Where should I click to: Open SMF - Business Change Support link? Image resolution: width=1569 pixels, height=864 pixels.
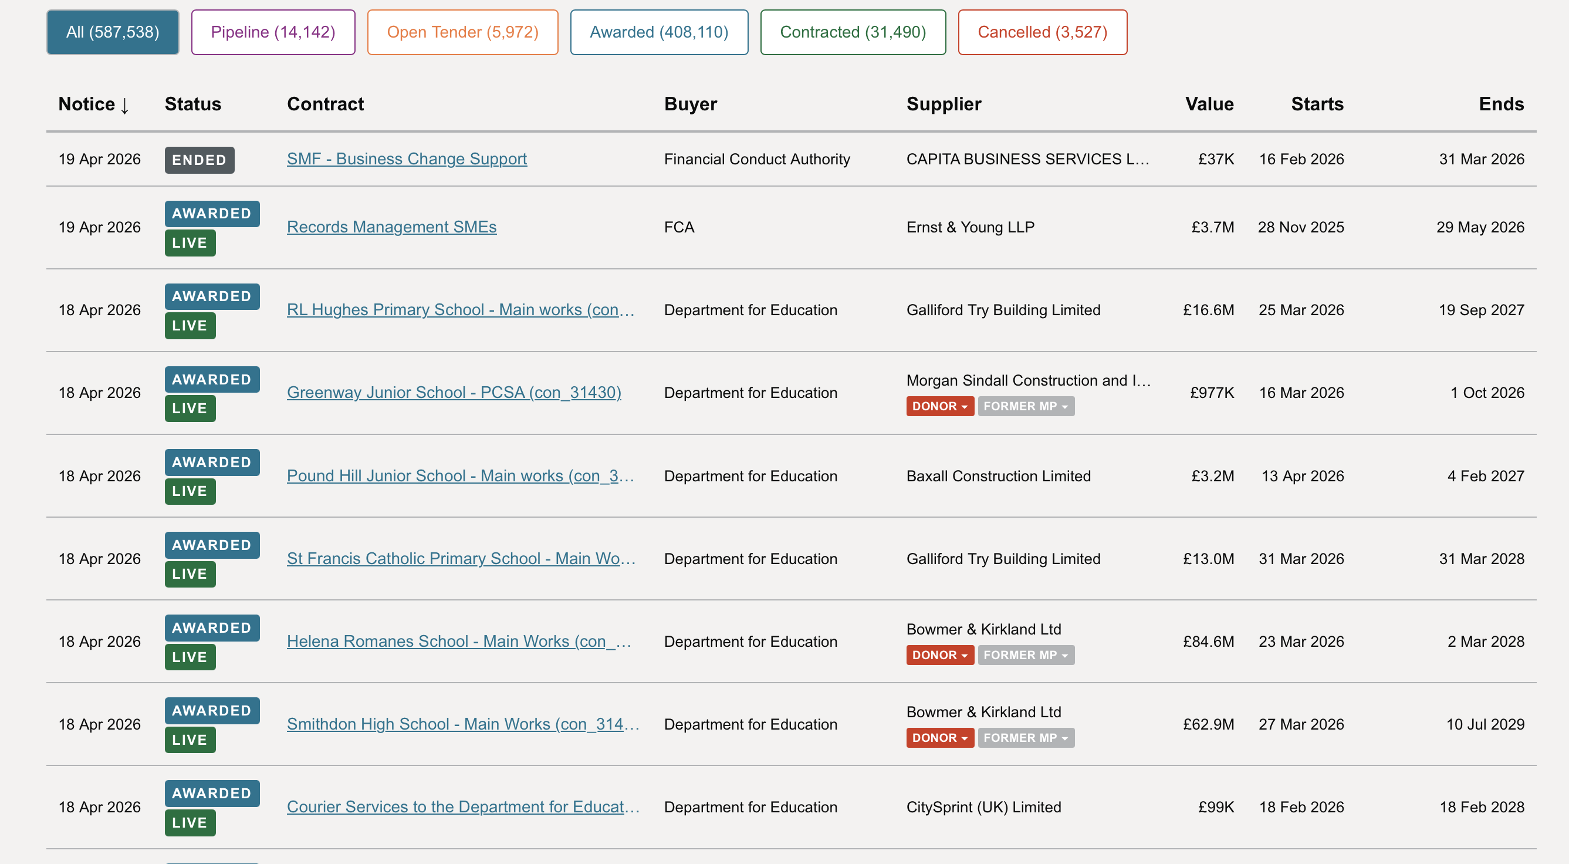tap(406, 159)
